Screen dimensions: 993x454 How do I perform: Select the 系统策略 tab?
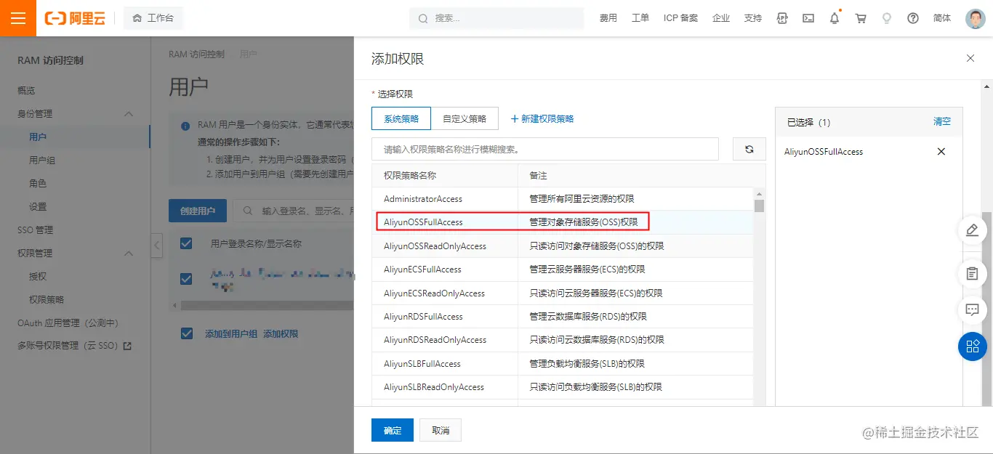click(x=401, y=118)
